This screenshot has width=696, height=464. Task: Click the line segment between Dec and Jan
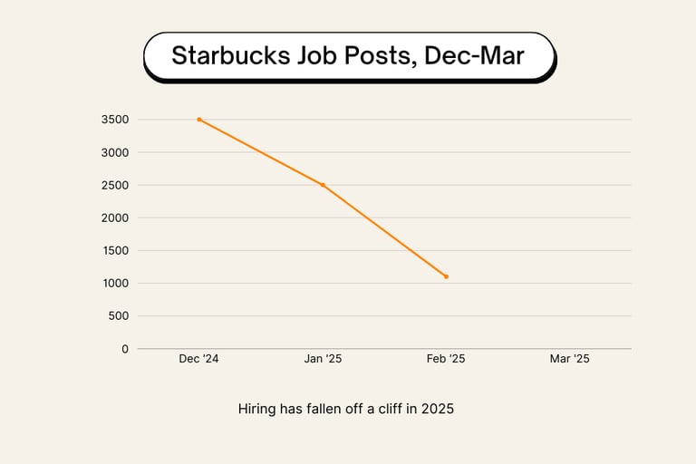261,152
